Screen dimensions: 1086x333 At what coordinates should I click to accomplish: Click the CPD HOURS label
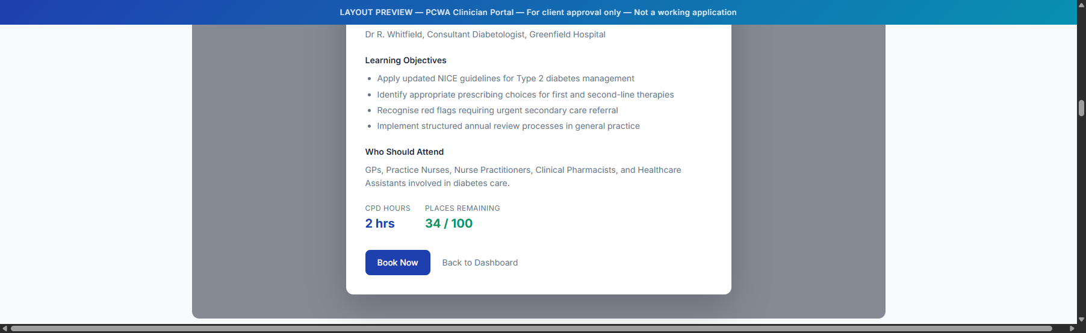click(387, 208)
